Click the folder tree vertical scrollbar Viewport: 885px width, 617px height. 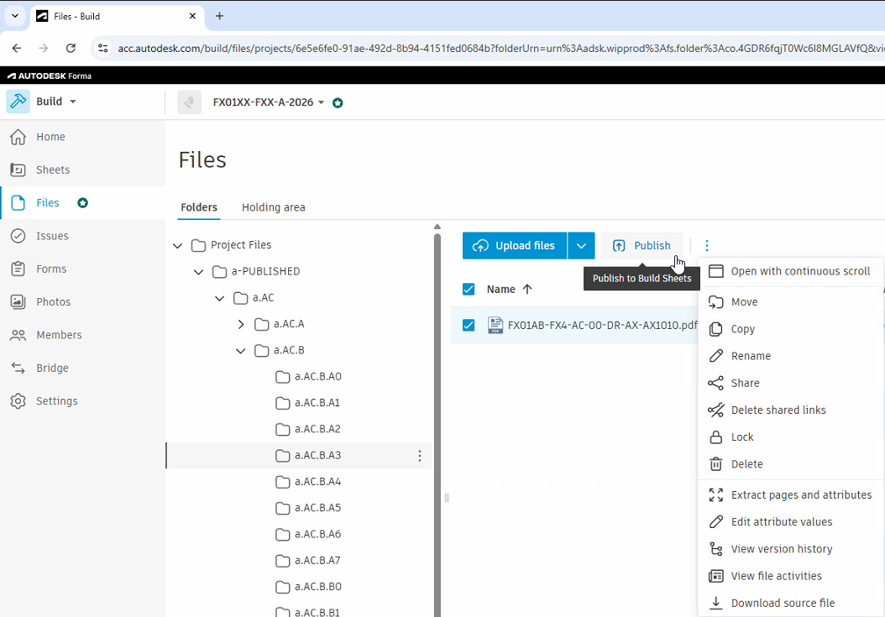[x=437, y=423]
